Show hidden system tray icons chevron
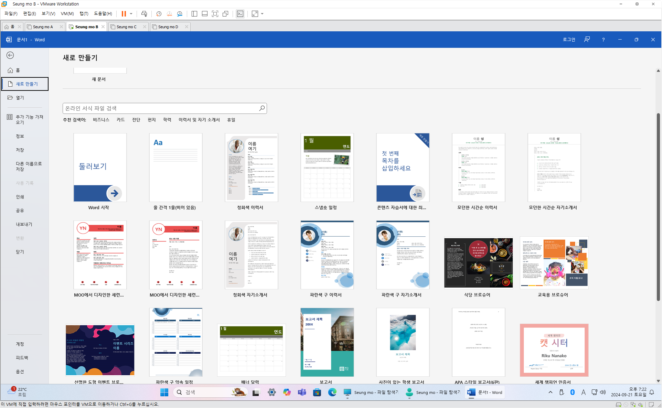This screenshot has width=662, height=408. tap(551, 392)
